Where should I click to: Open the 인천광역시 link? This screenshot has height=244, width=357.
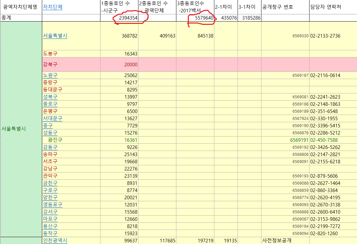[x=55, y=241]
